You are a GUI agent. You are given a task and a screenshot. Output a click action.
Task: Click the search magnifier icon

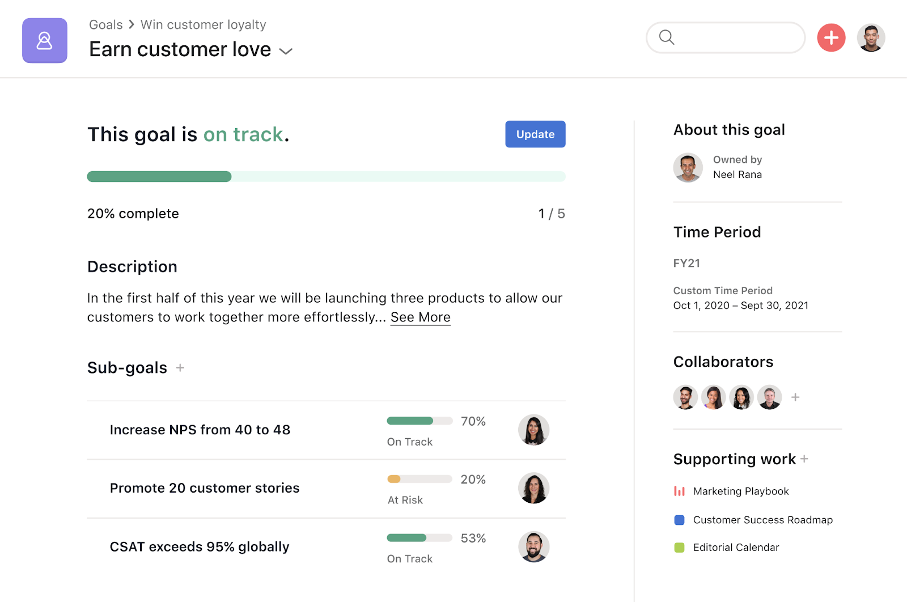pos(667,37)
